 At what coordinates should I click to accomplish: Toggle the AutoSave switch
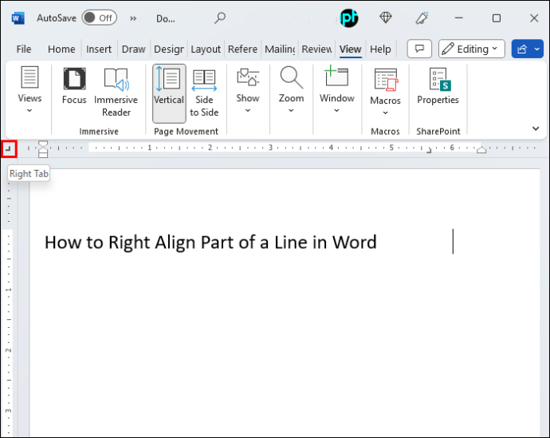click(x=100, y=18)
